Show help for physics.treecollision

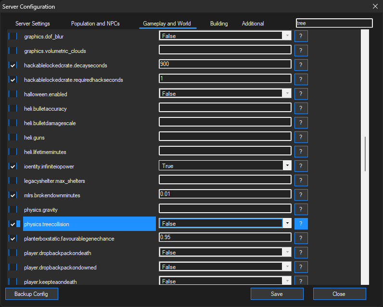pyautogui.click(x=301, y=224)
